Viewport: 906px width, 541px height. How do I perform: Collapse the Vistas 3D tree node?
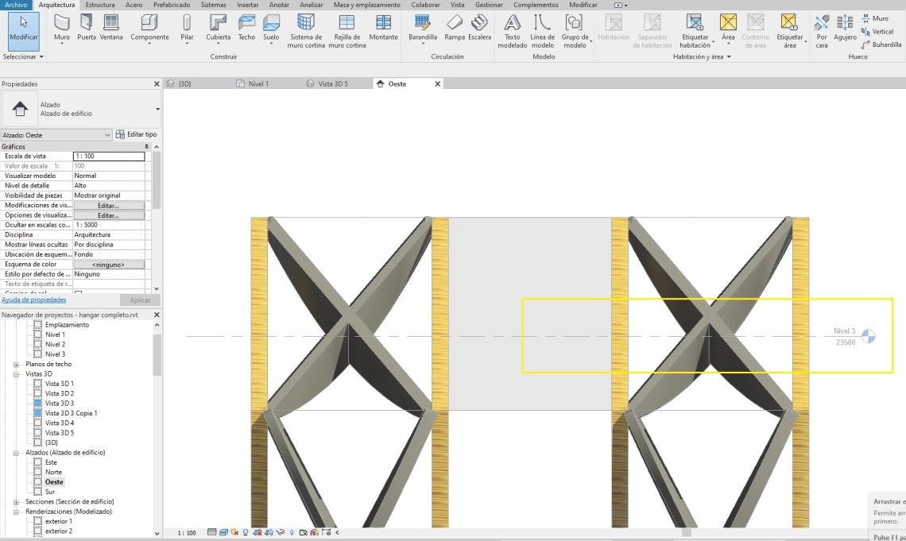(x=16, y=374)
